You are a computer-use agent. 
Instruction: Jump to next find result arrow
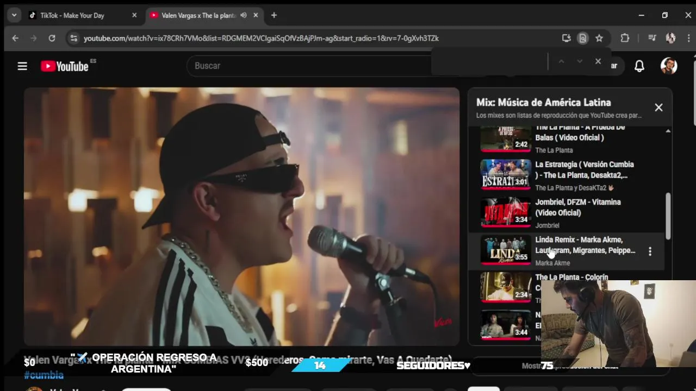[x=580, y=61]
